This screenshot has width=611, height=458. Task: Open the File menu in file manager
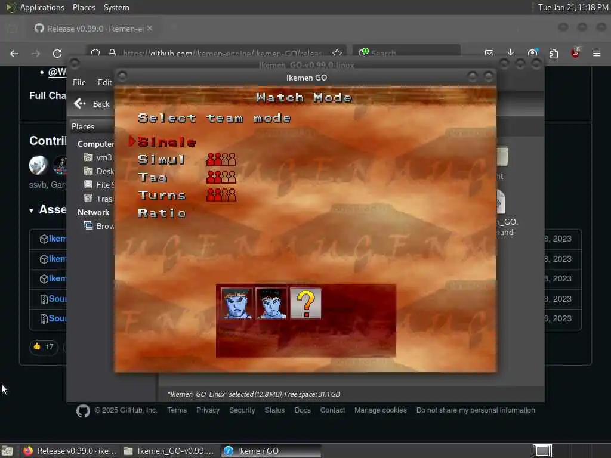coord(79,82)
